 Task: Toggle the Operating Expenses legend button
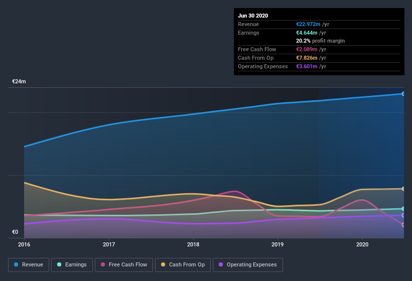tap(248, 265)
